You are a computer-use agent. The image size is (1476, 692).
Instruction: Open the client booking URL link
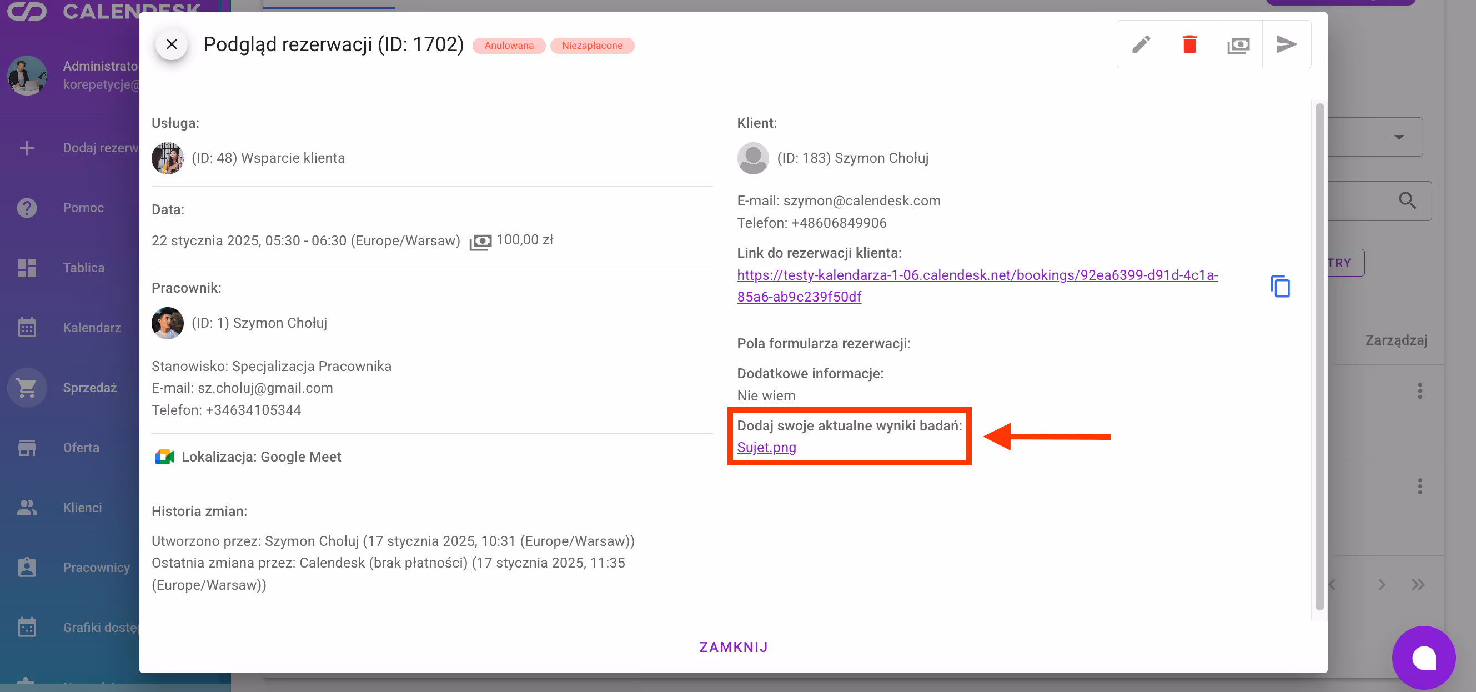coord(976,275)
